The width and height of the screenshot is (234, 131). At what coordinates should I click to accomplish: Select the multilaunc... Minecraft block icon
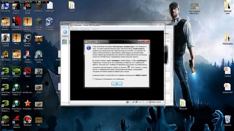click(39, 7)
